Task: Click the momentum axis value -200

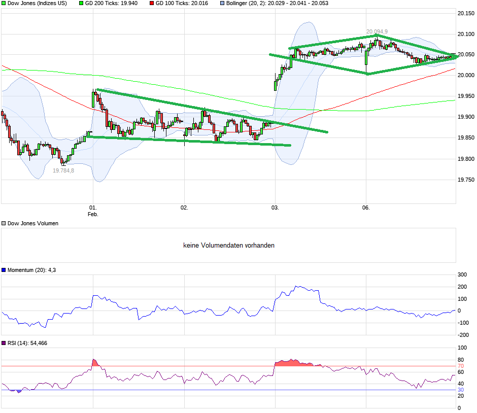Action: click(463, 335)
